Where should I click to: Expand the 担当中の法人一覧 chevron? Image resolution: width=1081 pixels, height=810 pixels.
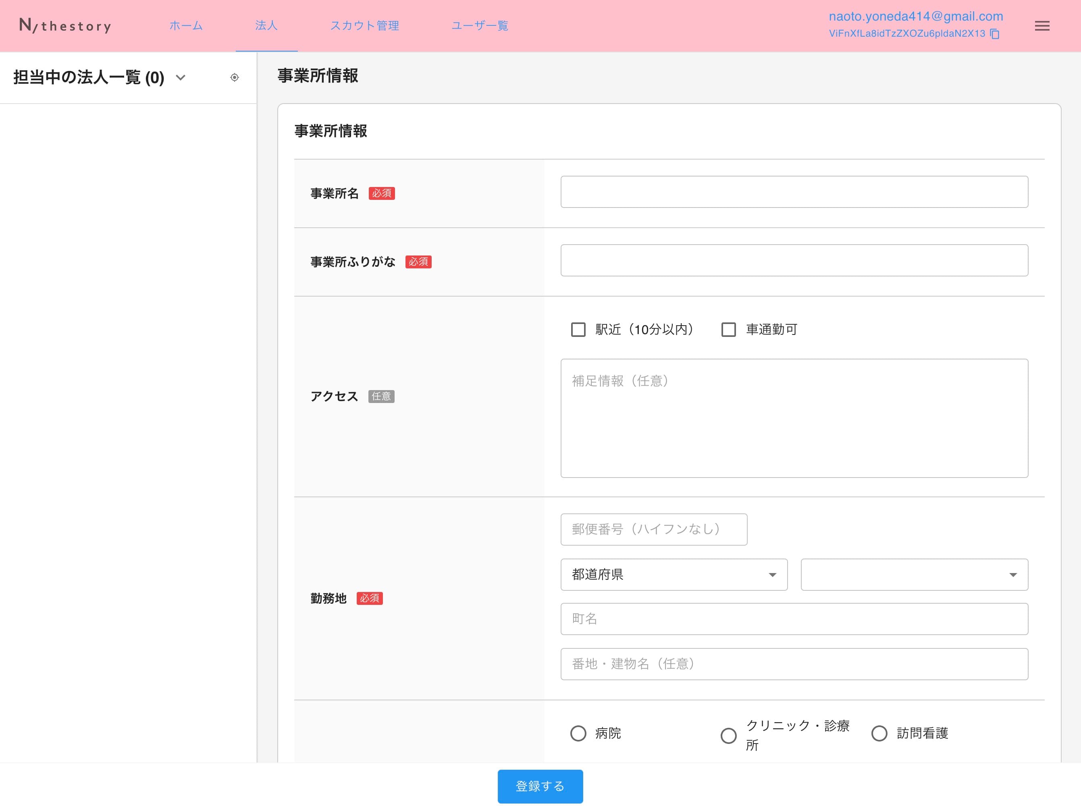tap(180, 78)
